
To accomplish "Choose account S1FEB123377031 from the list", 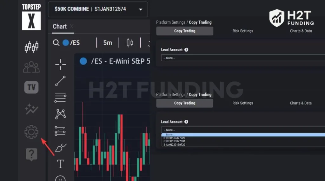I will tap(174, 141).
